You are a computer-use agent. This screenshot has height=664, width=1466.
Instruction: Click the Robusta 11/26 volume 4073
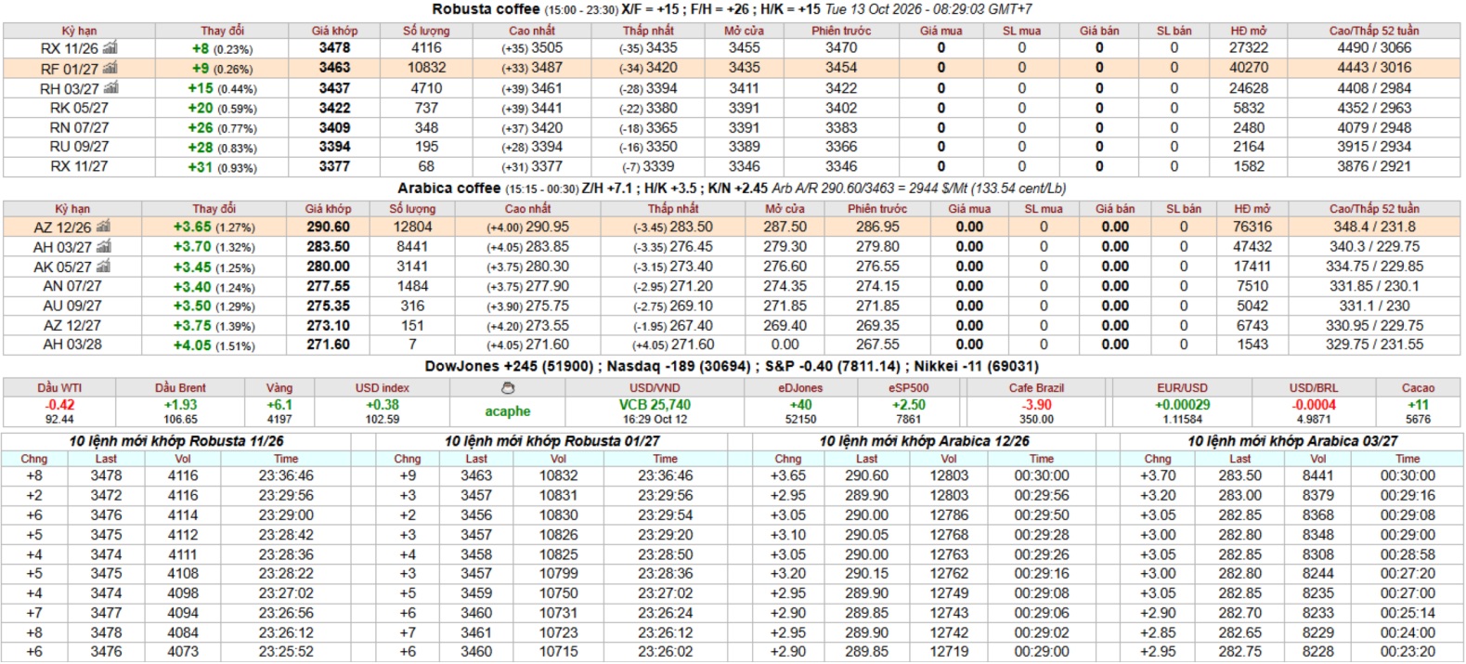183,652
